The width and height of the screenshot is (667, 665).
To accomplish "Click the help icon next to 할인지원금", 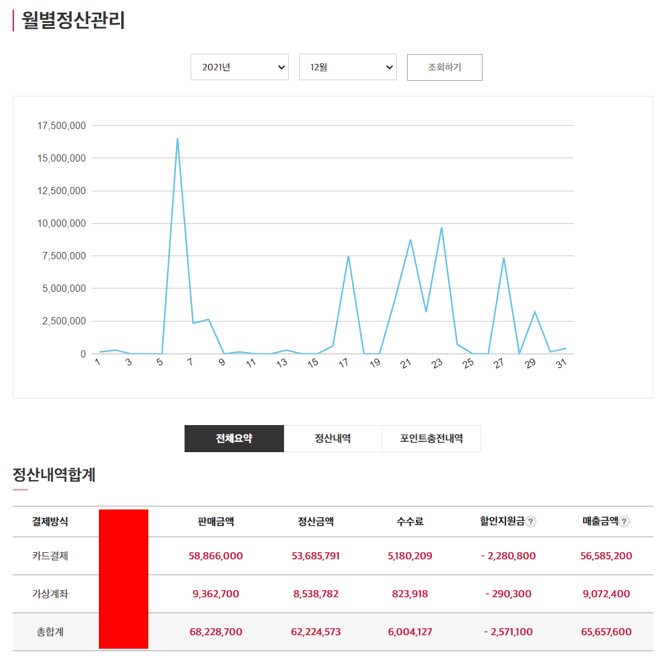I will tap(531, 522).
